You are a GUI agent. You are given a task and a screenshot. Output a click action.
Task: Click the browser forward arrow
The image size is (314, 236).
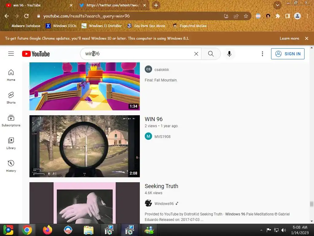pyautogui.click(x=17, y=16)
